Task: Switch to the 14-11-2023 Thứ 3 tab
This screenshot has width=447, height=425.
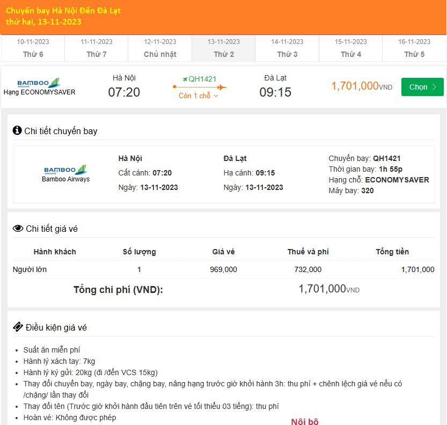Action: pos(287,48)
